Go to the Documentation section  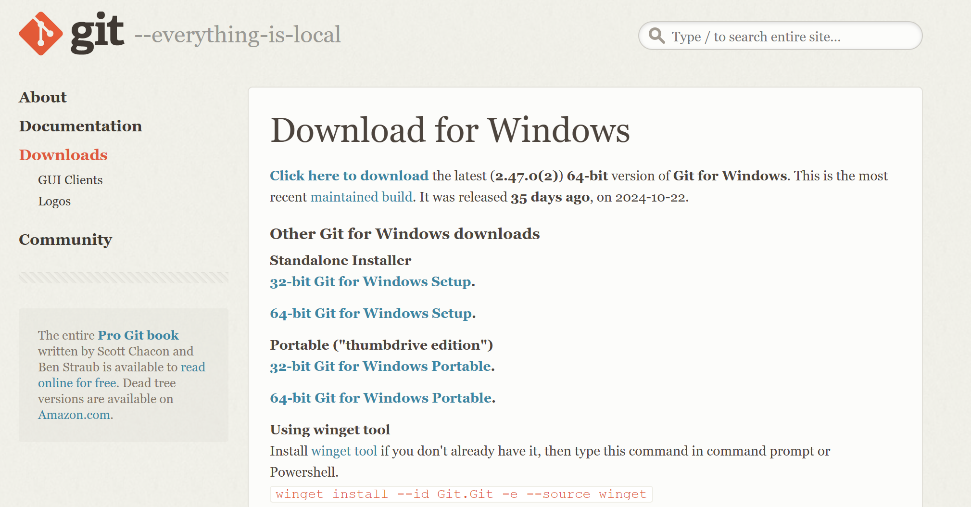point(80,126)
